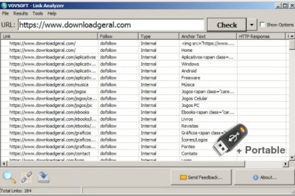
Task: Open the Results menu
Action: click(x=20, y=14)
